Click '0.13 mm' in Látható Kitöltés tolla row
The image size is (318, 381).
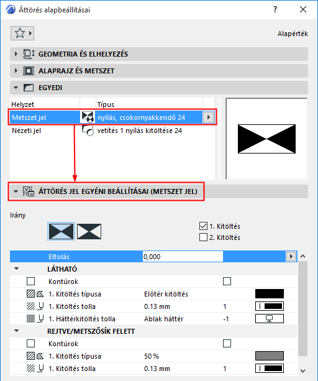click(157, 306)
